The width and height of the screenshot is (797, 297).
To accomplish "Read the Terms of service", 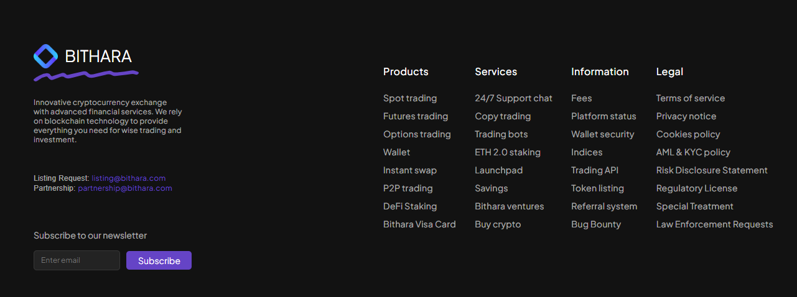I will (x=691, y=98).
